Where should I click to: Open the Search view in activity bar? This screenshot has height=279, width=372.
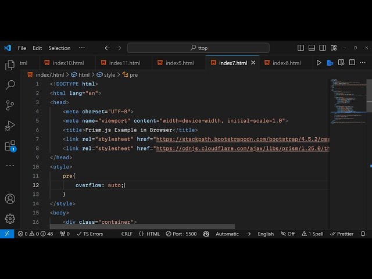[x=10, y=85]
